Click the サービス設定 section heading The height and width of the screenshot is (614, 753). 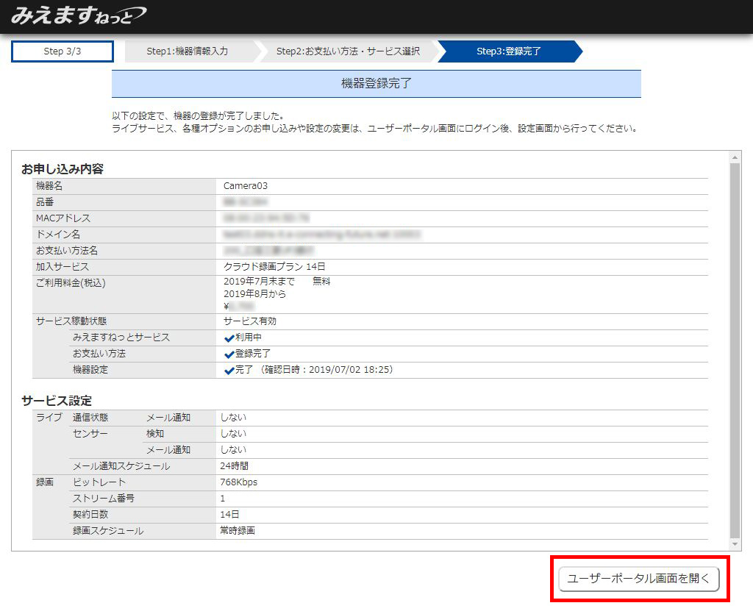coord(57,401)
